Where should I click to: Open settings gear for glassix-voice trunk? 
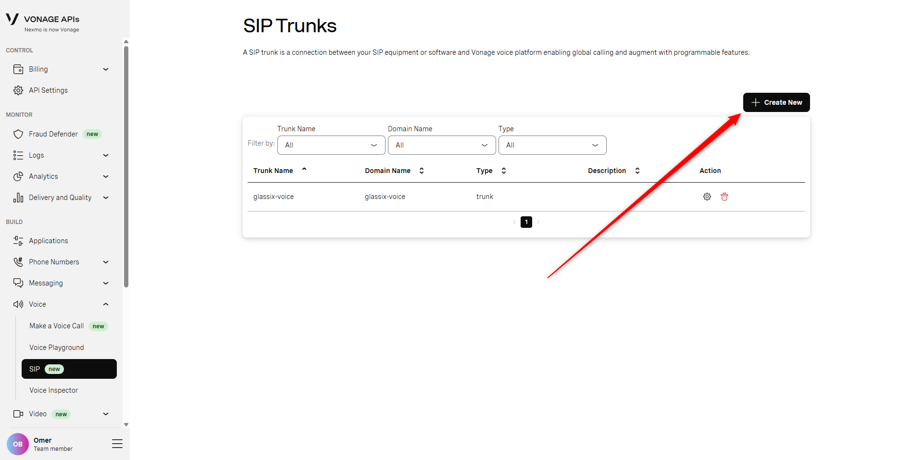pyautogui.click(x=707, y=197)
